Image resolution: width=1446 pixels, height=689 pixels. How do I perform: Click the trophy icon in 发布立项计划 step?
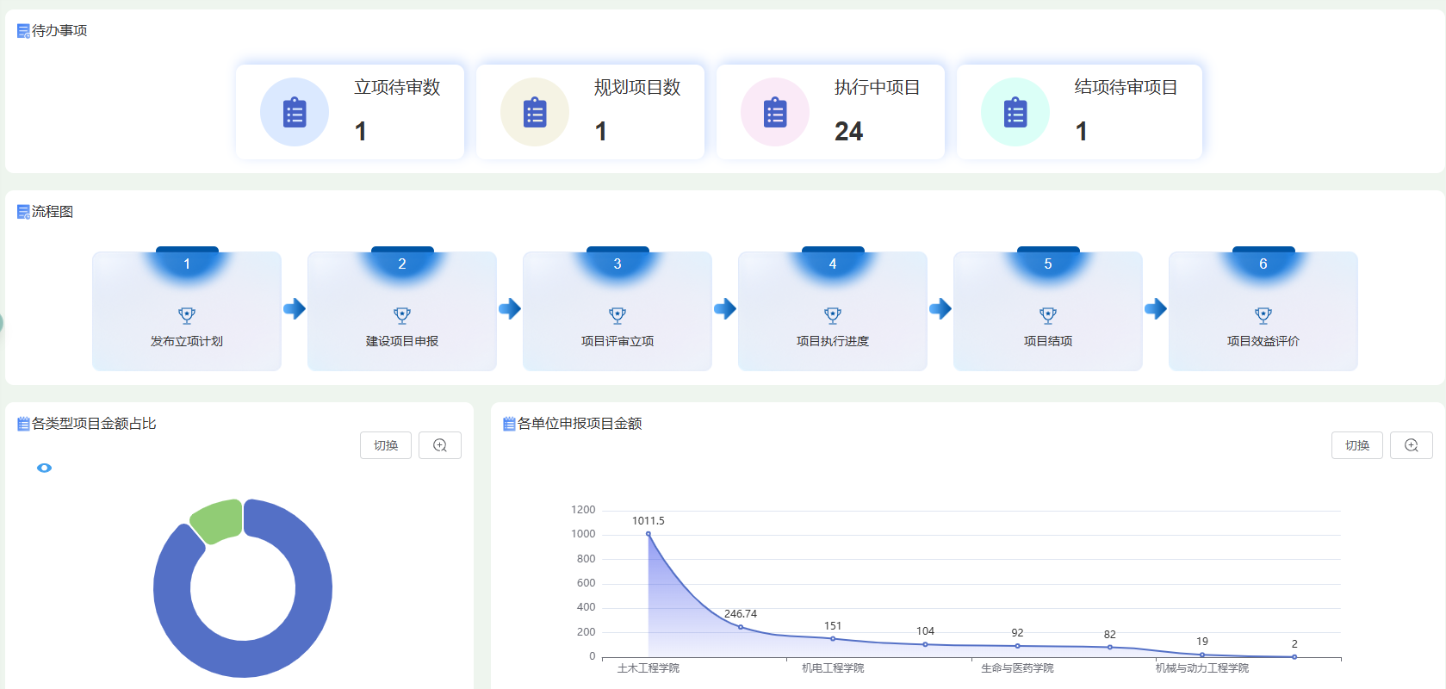coord(187,315)
